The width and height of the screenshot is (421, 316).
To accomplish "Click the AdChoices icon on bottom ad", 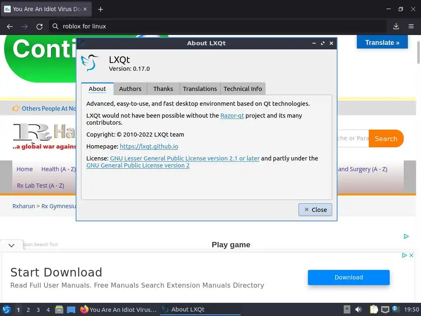I will point(405,255).
